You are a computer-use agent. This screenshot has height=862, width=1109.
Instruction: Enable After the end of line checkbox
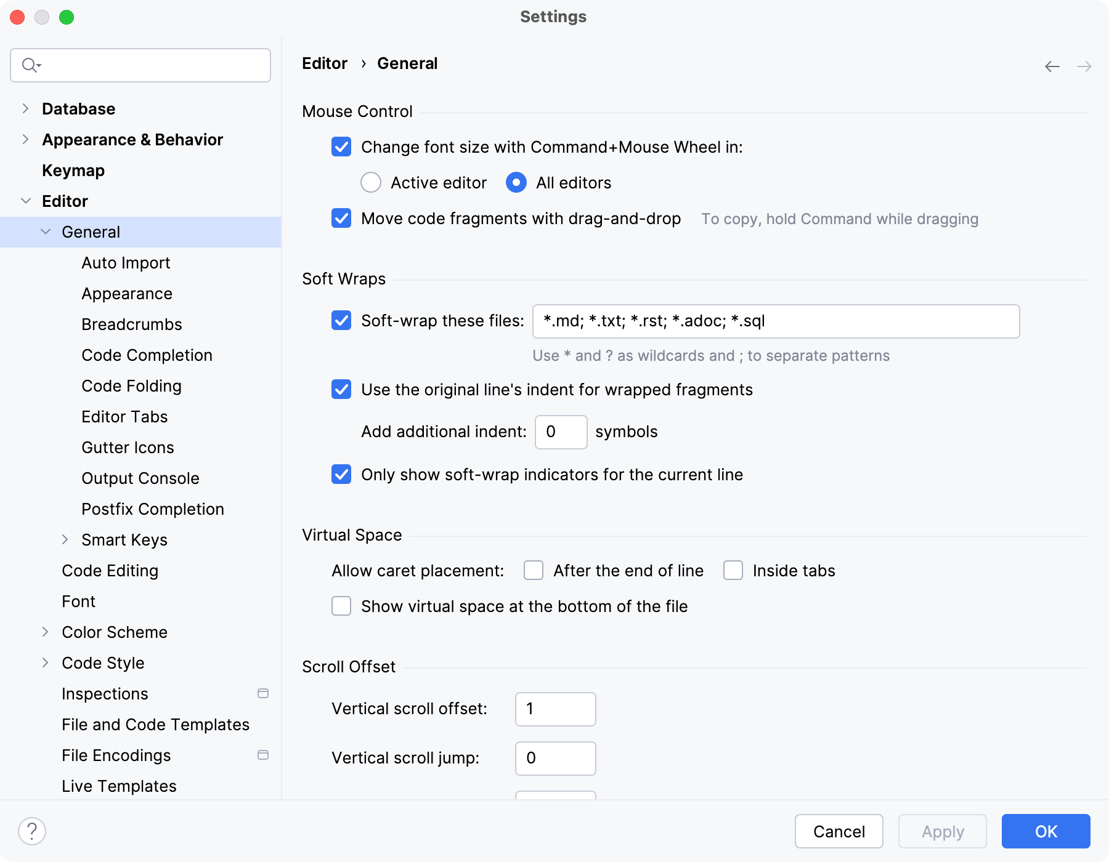(534, 571)
